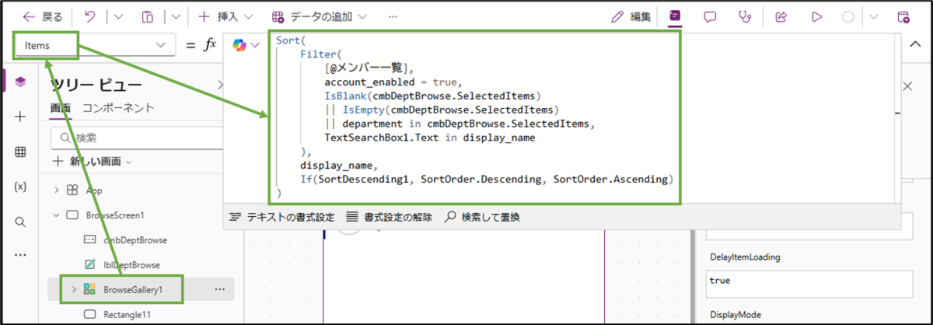Switch to the コンポーネント tab
The image size is (933, 325).
(118, 108)
